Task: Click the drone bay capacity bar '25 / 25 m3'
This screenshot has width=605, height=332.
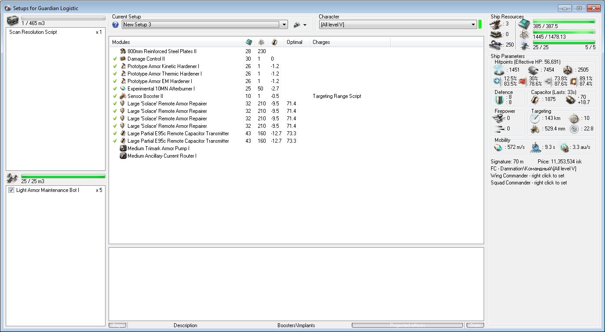Action: tap(63, 176)
